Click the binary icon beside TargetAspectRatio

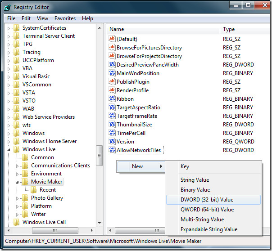point(112,107)
